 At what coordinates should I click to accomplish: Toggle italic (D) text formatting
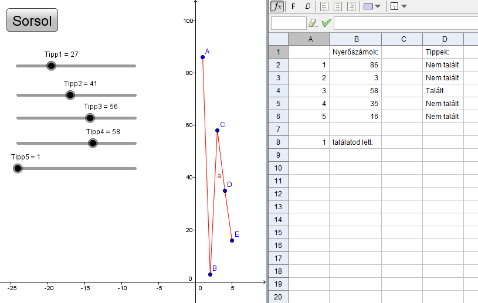pos(308,6)
